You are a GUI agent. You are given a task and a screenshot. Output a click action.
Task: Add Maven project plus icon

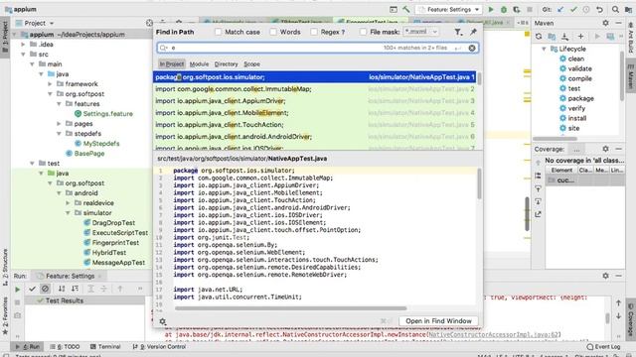pos(580,37)
